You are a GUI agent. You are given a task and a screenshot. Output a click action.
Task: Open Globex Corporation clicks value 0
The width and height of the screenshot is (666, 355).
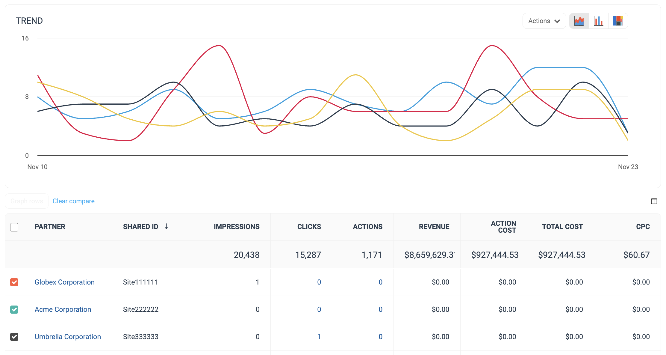tap(319, 282)
